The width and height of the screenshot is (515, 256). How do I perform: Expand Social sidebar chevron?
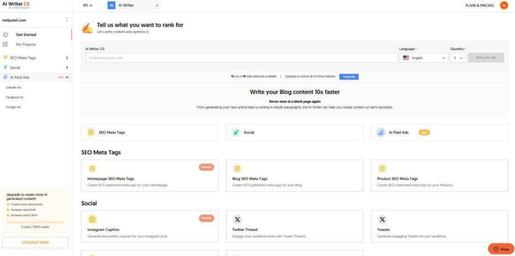pos(67,67)
